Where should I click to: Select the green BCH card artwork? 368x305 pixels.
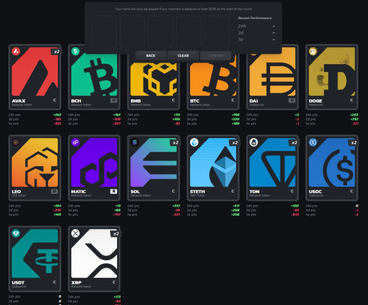94,71
